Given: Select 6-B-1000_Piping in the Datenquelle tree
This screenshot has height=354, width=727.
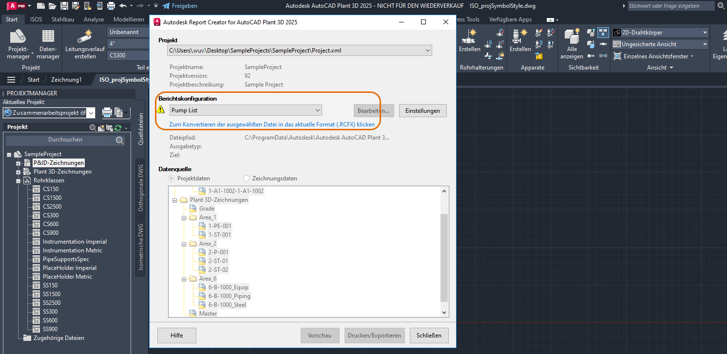Looking at the screenshot, I should (x=229, y=296).
